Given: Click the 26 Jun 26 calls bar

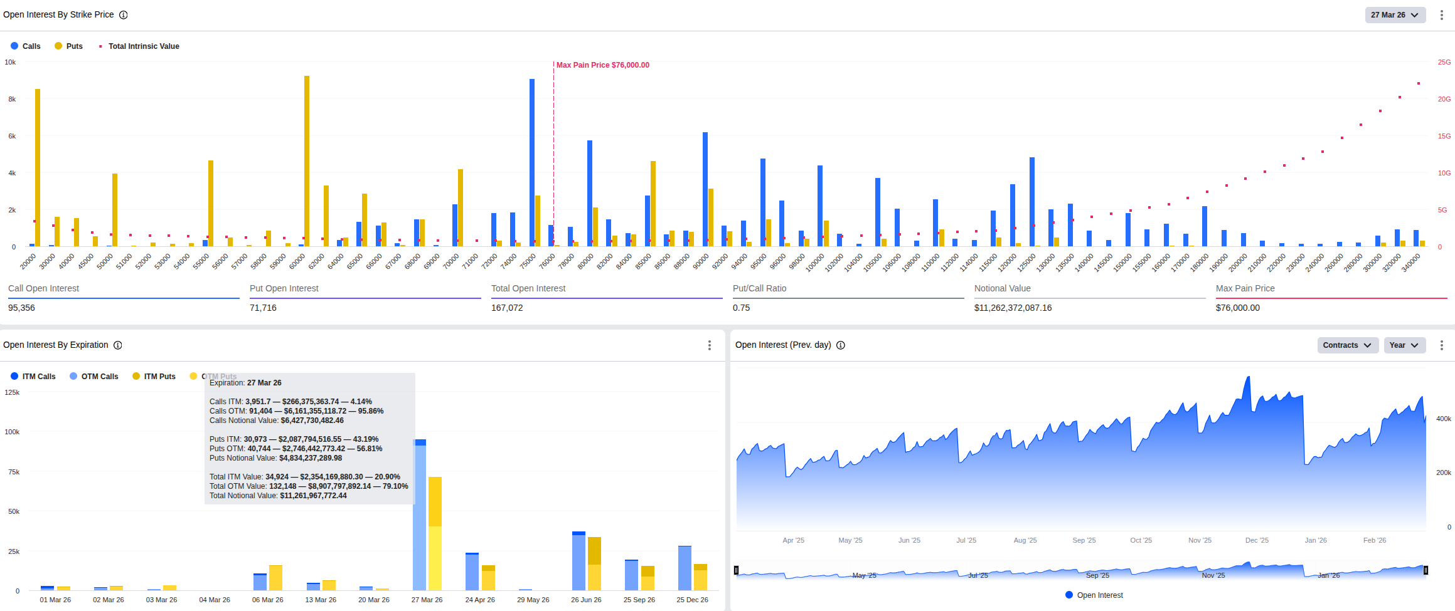Looking at the screenshot, I should point(578,562).
